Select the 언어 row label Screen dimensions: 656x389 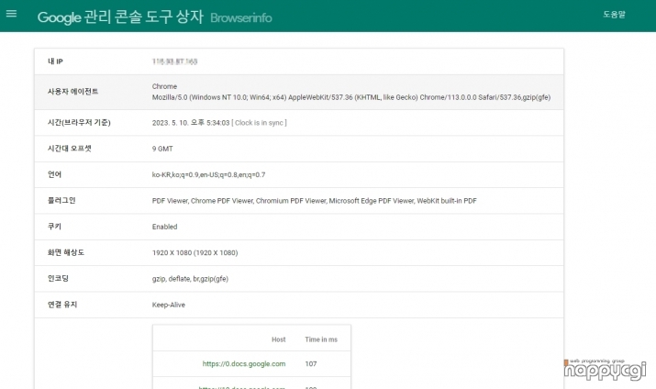tap(54, 174)
